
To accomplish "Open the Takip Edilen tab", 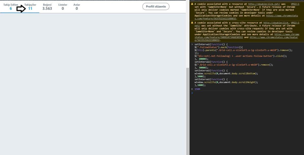I will coord(11,7).
